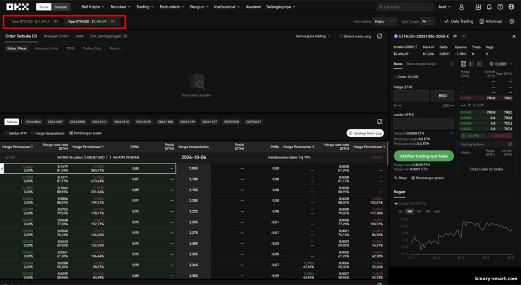Click the transfer arrows icon beside Tersedia
This screenshot has width=521, height=285.
point(452,133)
